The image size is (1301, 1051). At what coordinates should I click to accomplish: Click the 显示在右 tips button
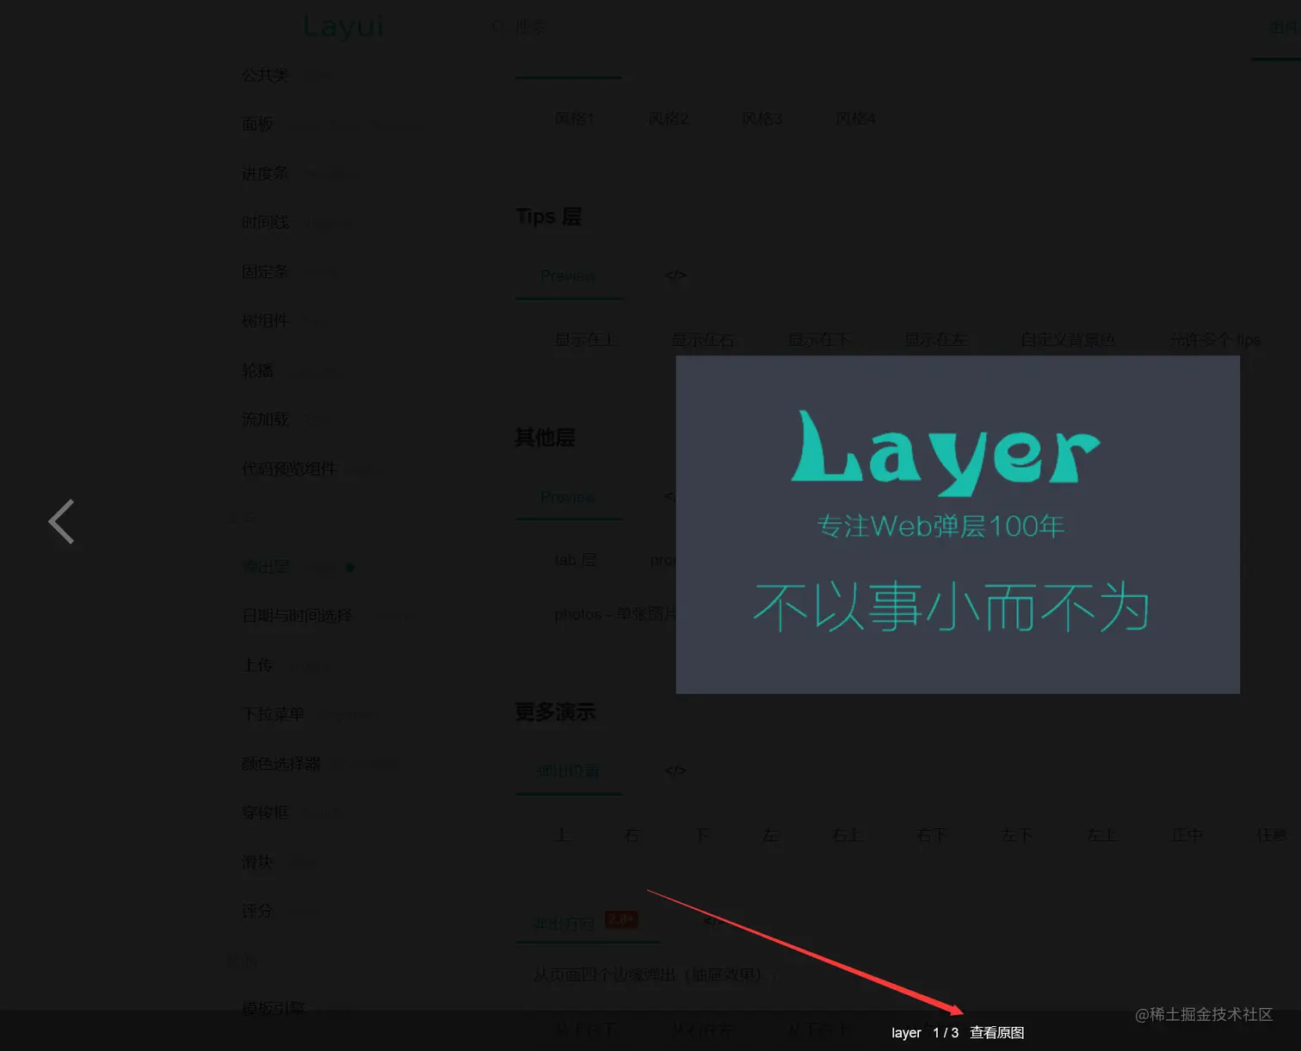coord(702,340)
